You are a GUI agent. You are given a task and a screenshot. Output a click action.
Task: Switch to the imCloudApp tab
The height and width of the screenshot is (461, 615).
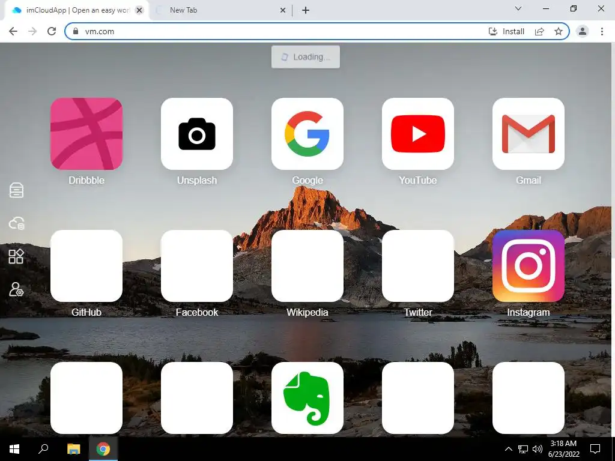[x=76, y=10]
